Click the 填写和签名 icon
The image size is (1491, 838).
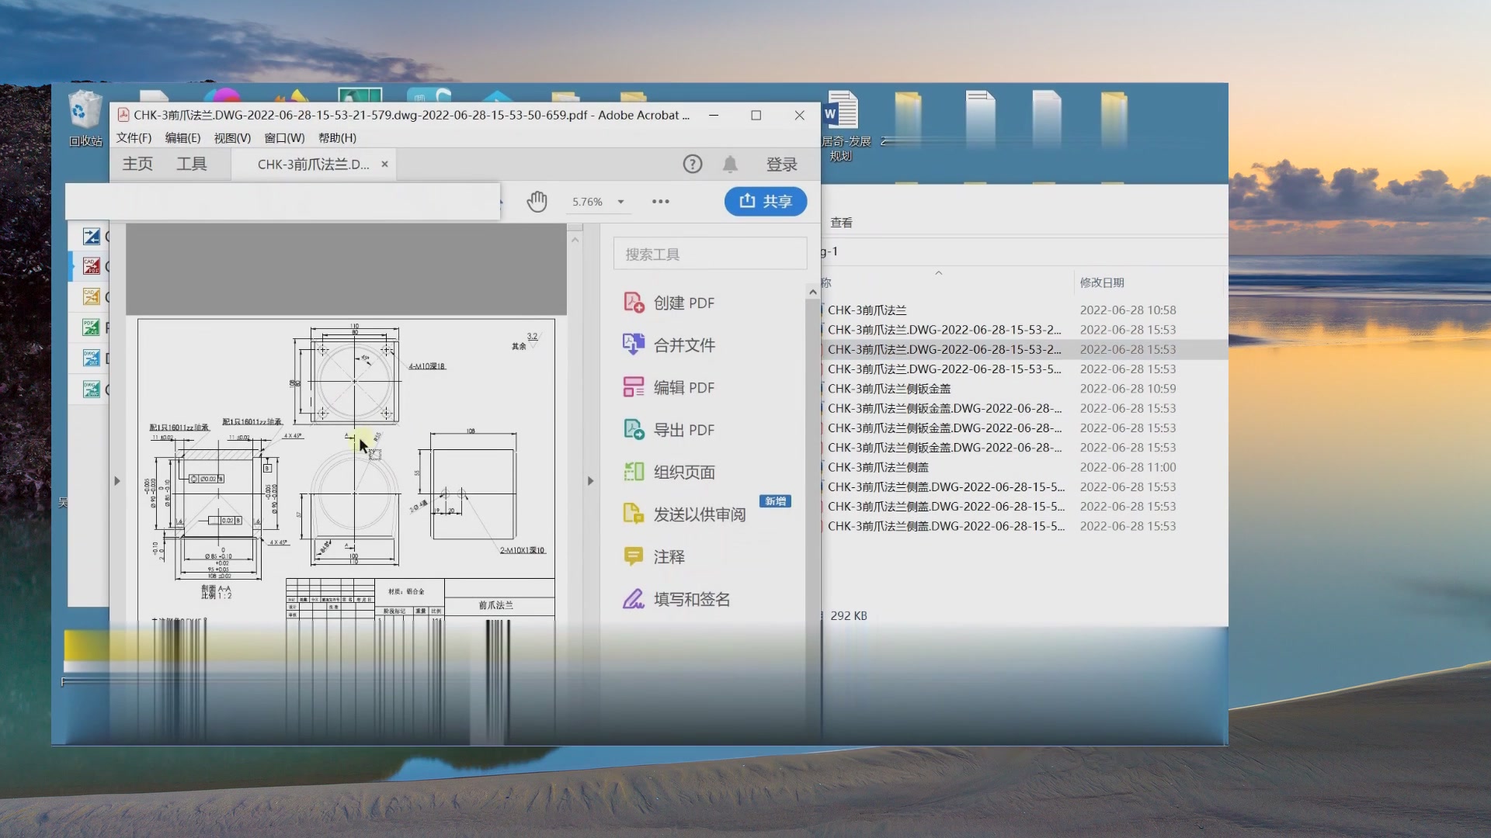[x=633, y=598]
